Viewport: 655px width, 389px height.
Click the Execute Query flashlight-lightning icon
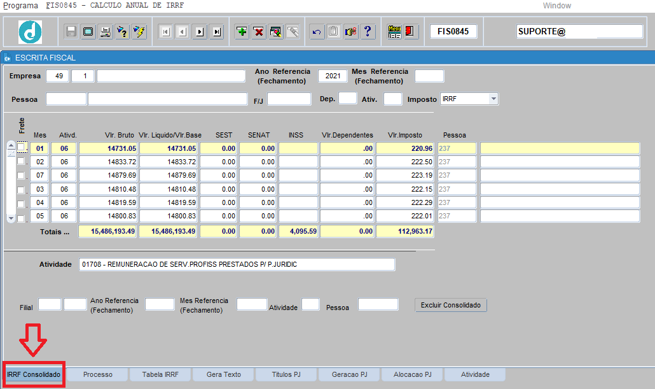pyautogui.click(x=139, y=31)
